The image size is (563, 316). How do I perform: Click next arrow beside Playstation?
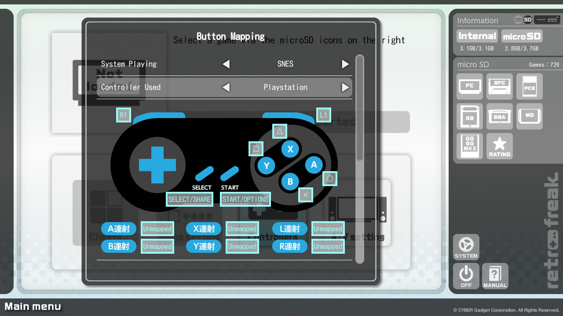pyautogui.click(x=346, y=87)
